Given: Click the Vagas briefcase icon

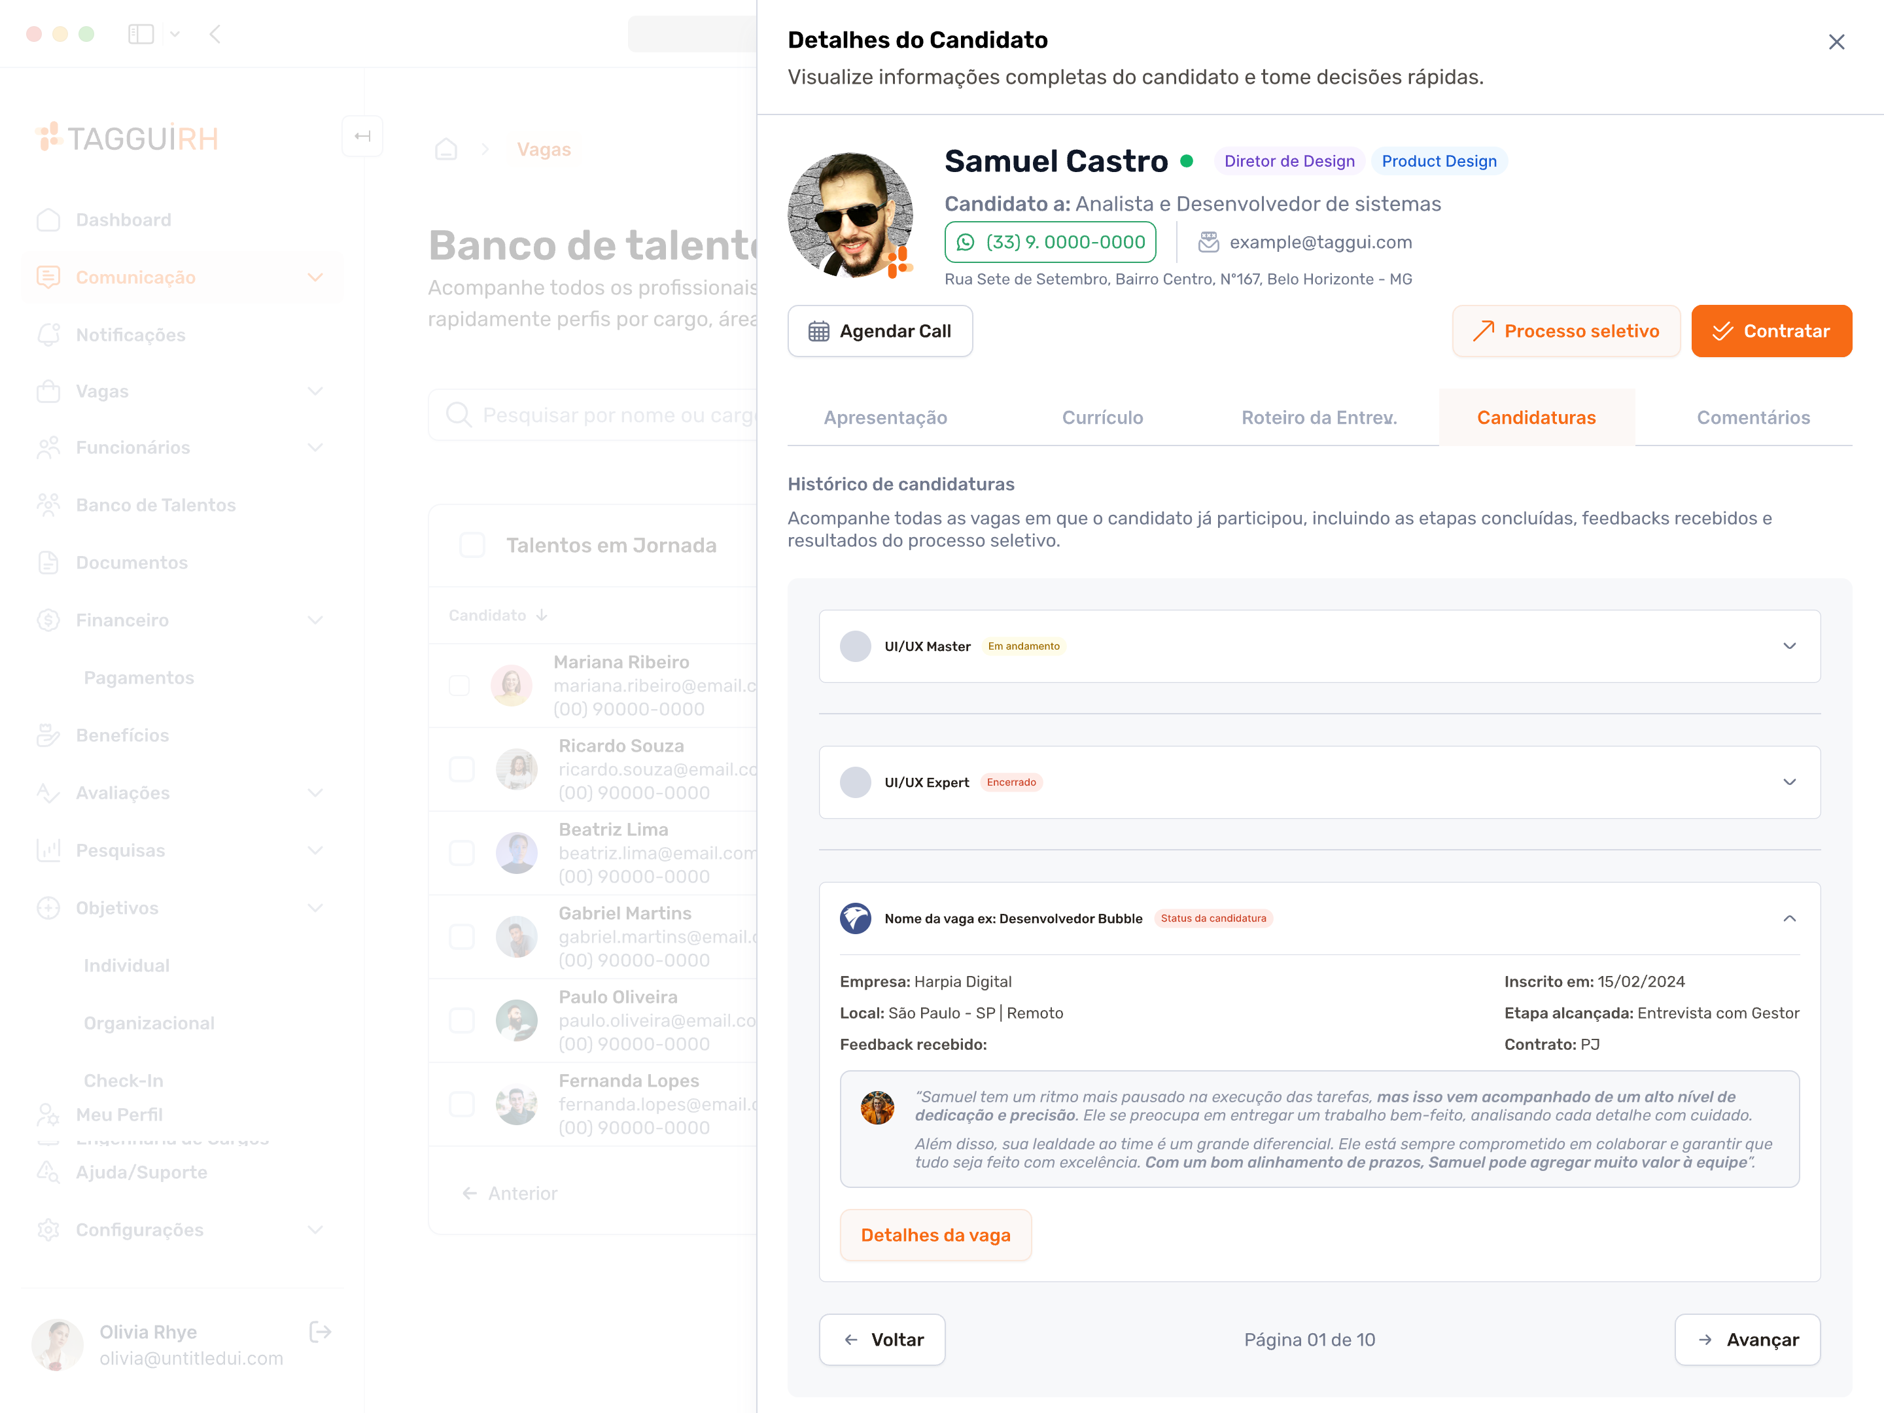Looking at the screenshot, I should (x=48, y=392).
